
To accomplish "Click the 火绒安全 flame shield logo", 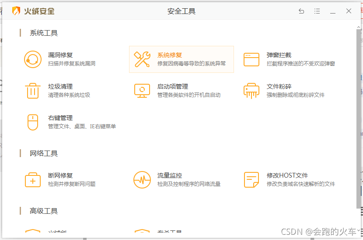I will pos(16,11).
